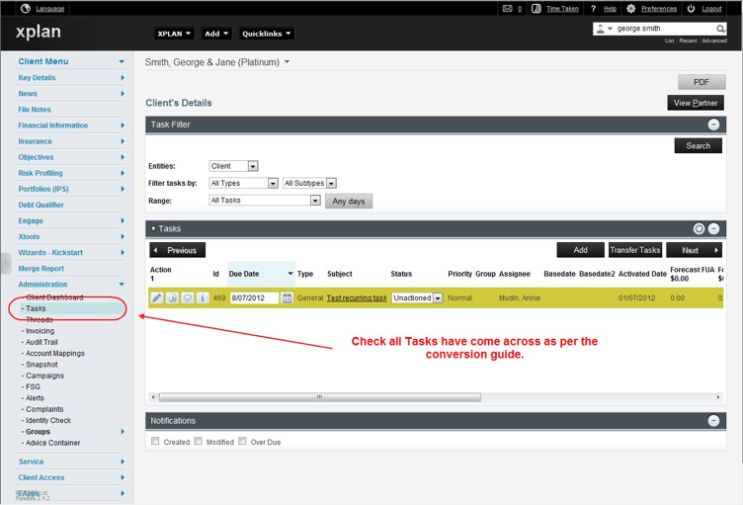The image size is (743, 505).
Task: Click the Help question mark icon
Action: tap(593, 9)
